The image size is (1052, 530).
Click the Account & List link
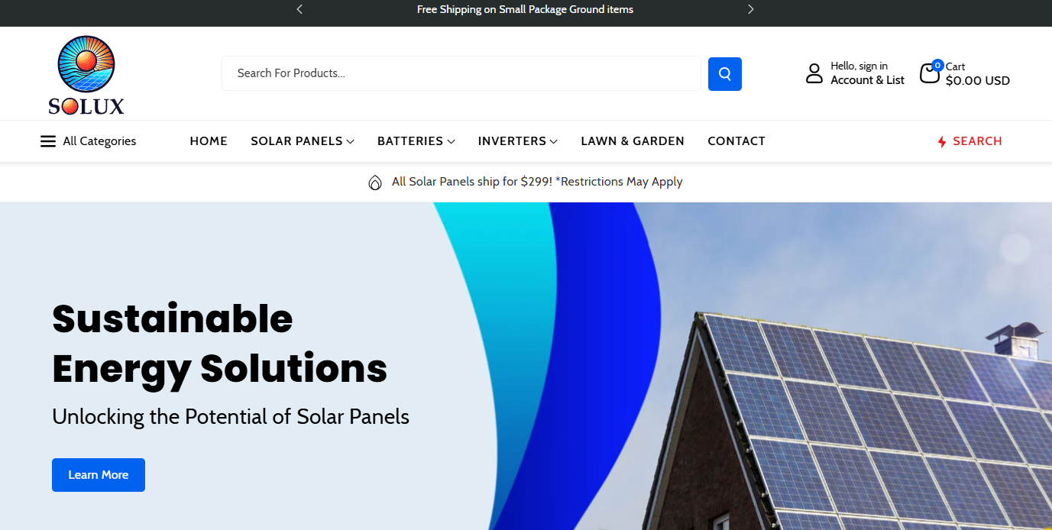[x=867, y=80]
